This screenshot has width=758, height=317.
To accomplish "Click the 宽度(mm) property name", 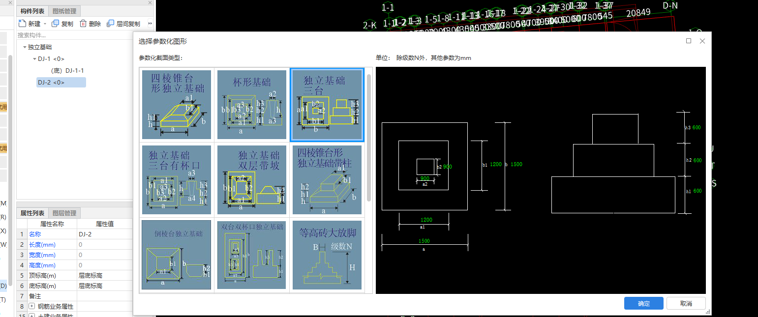I will (41, 255).
